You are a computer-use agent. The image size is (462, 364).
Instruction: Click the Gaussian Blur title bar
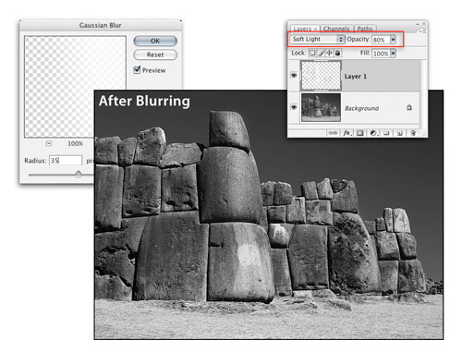[101, 25]
